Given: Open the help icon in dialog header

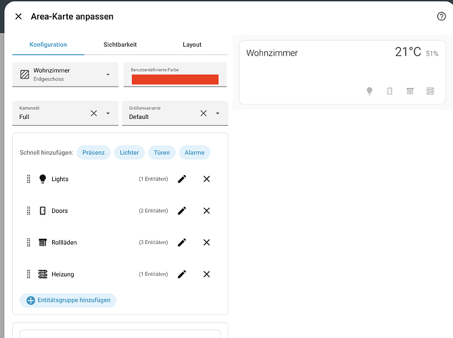Looking at the screenshot, I should [x=441, y=16].
